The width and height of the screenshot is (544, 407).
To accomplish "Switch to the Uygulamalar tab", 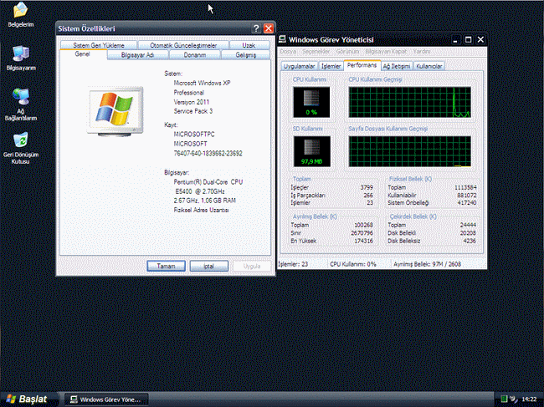I will pos(299,66).
